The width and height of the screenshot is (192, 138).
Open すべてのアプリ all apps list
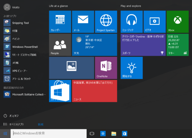coord(13,124)
